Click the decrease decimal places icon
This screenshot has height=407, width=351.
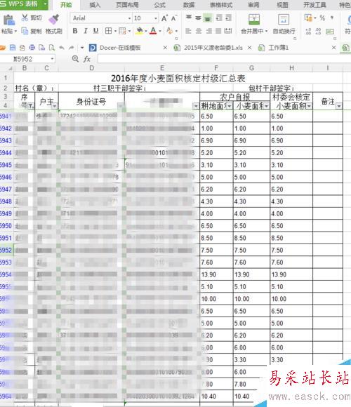coord(318,31)
